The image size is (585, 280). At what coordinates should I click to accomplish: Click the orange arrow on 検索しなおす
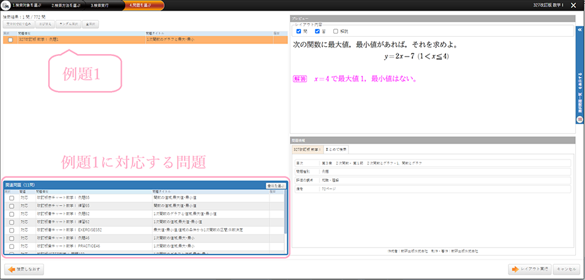(x=11, y=269)
